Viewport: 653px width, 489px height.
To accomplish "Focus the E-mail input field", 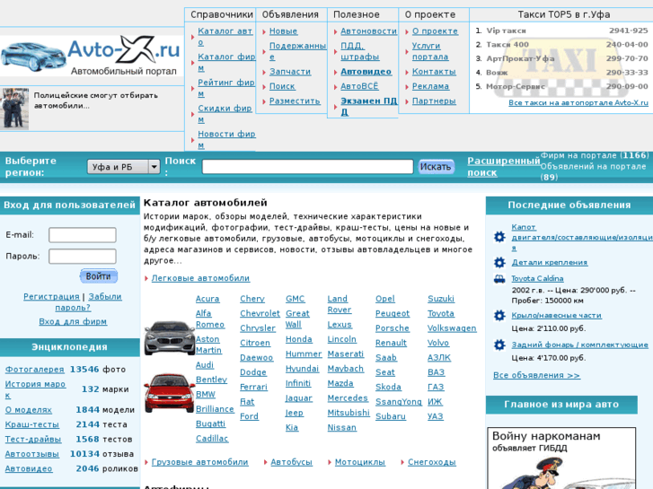I will pos(83,235).
